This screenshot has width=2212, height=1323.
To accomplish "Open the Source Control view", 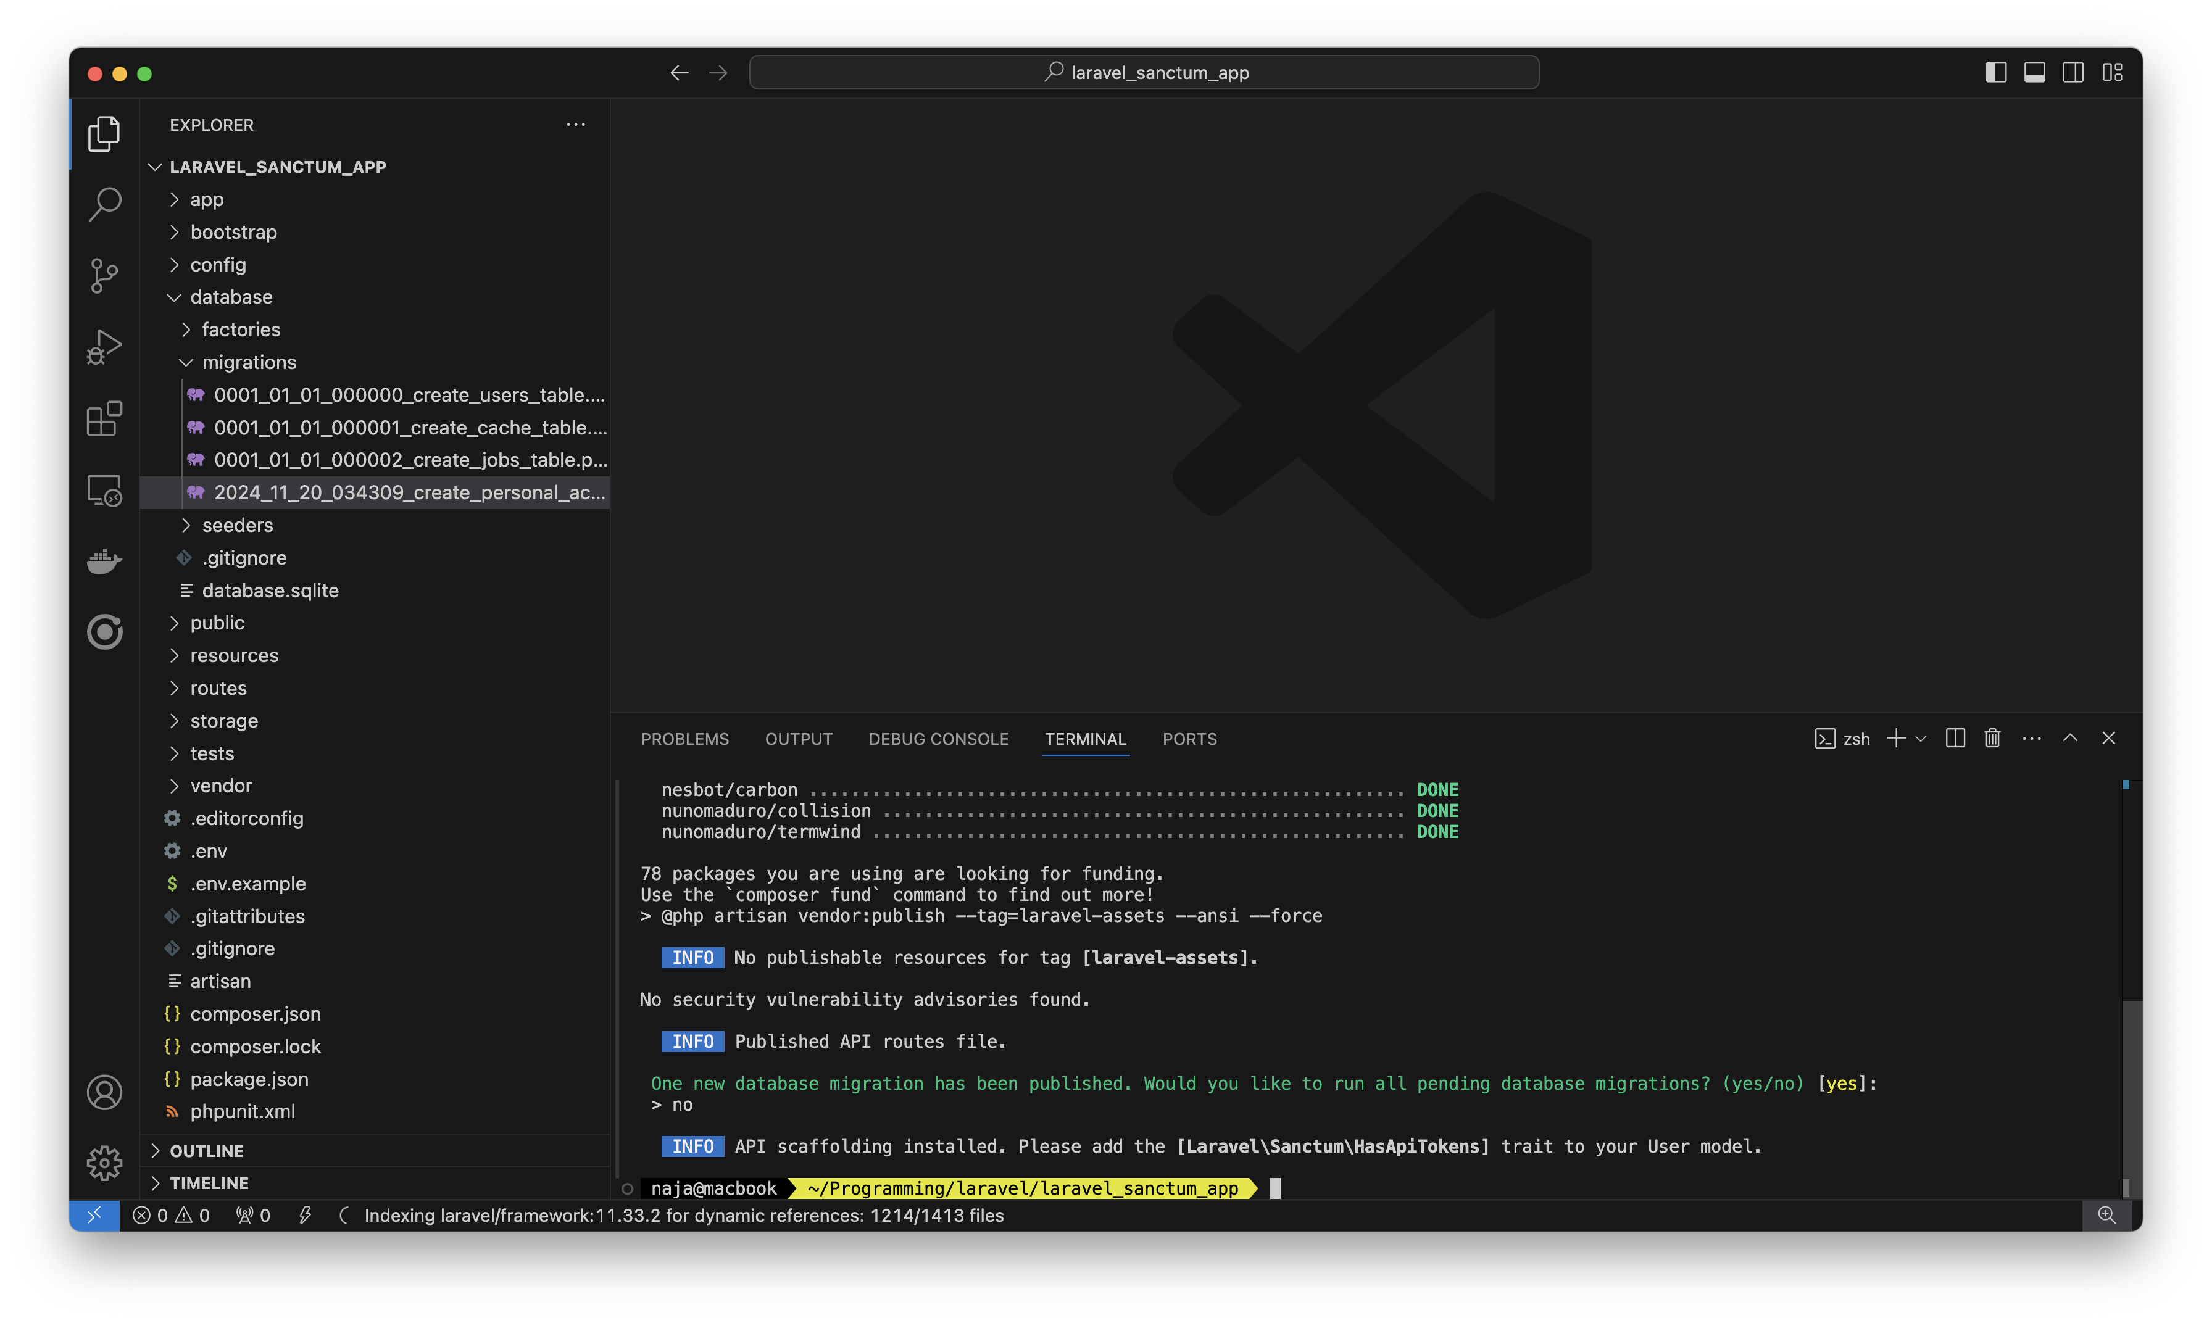I will 104,275.
